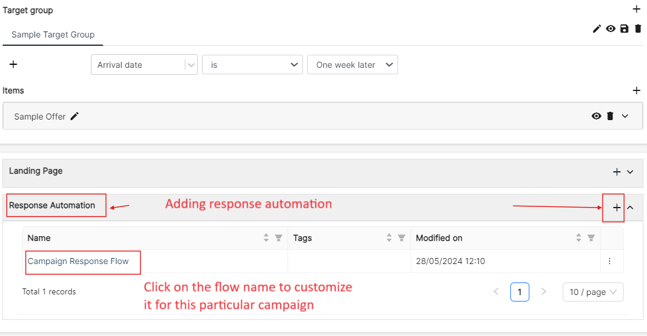Screen dimensions: 647x336
Task: Edit Sample Target Group with pencil icon
Action: point(596,29)
